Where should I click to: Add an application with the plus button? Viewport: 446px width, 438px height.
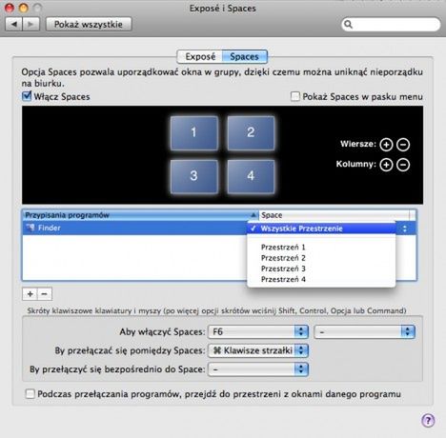point(30,294)
